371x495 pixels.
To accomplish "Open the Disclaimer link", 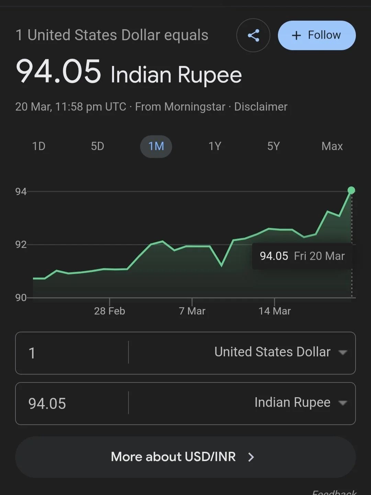I will tap(261, 107).
